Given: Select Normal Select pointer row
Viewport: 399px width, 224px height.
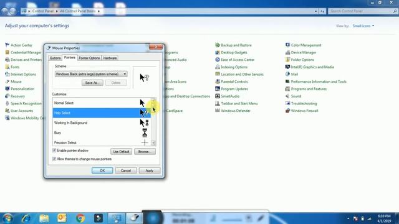Looking at the screenshot, I should coord(102,103).
